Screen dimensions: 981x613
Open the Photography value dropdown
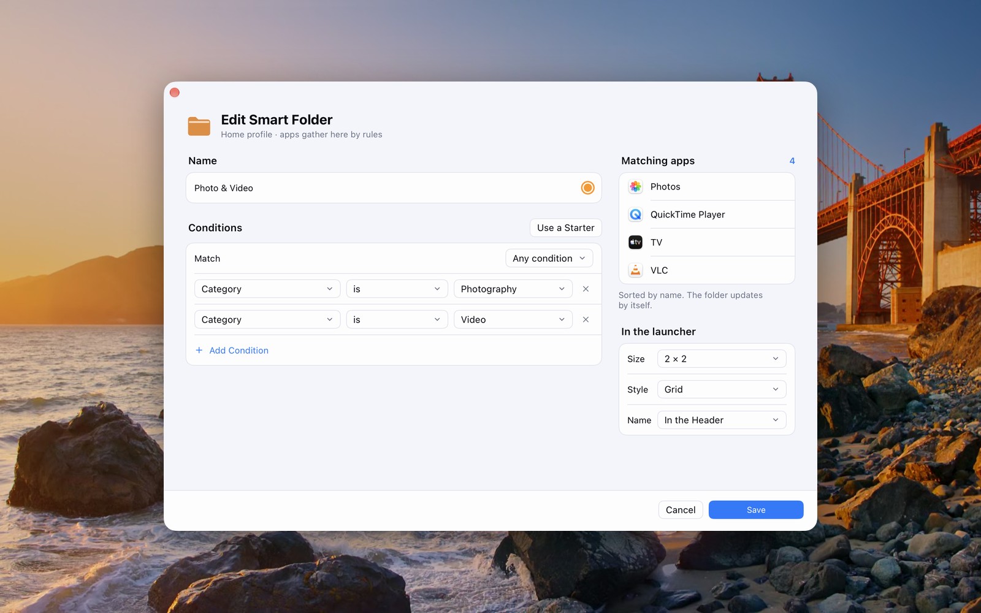(x=513, y=289)
